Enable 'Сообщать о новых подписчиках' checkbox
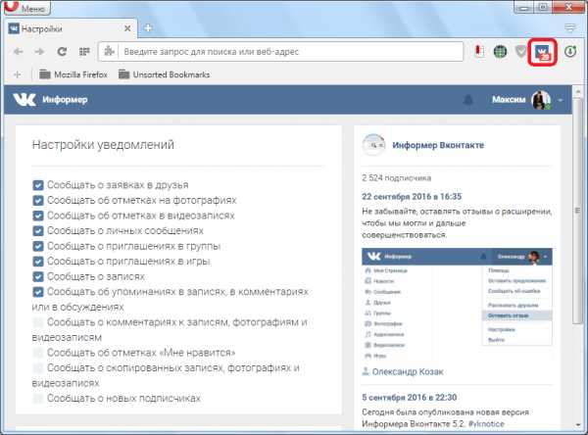Image resolution: width=588 pixels, height=435 pixels. pos(38,398)
